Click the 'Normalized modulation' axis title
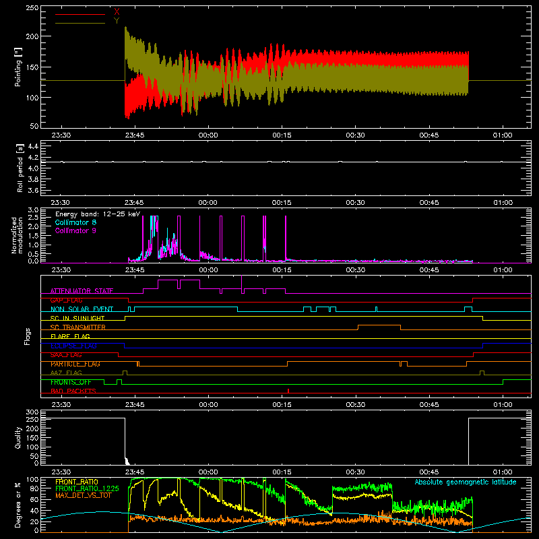 pos(18,235)
